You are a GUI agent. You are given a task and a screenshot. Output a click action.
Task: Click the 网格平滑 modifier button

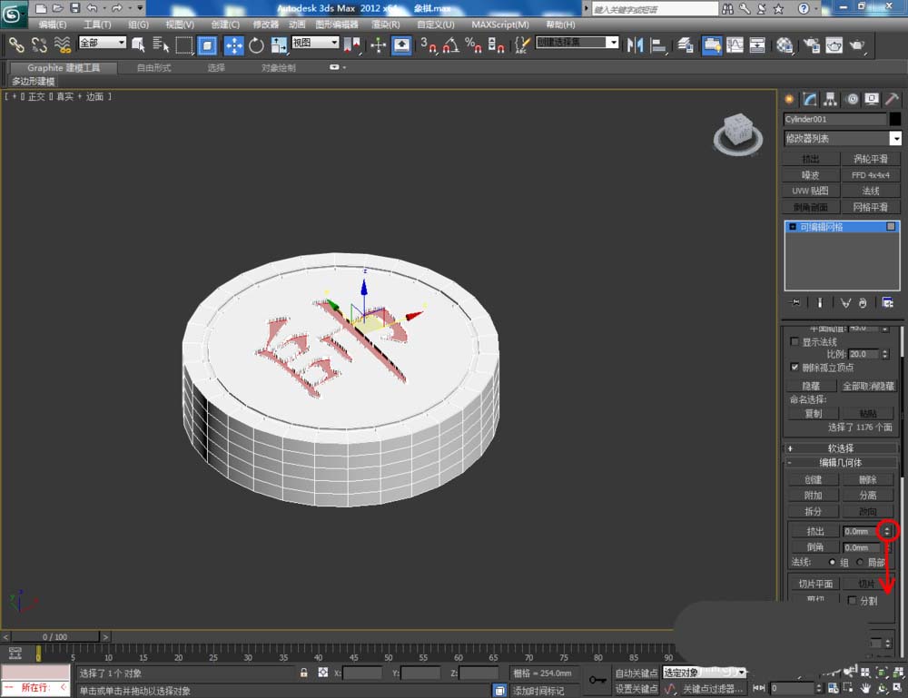pos(870,206)
